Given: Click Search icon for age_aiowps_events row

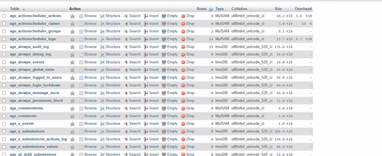Looking at the screenshot, I should (x=126, y=62).
